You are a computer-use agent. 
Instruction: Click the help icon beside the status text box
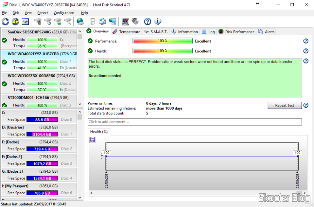[306, 61]
